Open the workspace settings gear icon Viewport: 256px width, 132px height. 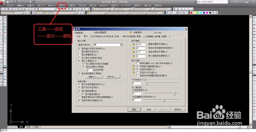pos(26,13)
